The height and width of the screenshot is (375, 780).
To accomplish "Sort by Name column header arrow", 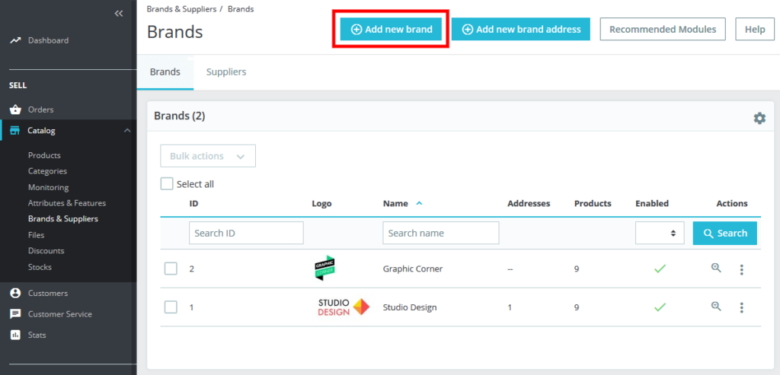I will click(419, 204).
